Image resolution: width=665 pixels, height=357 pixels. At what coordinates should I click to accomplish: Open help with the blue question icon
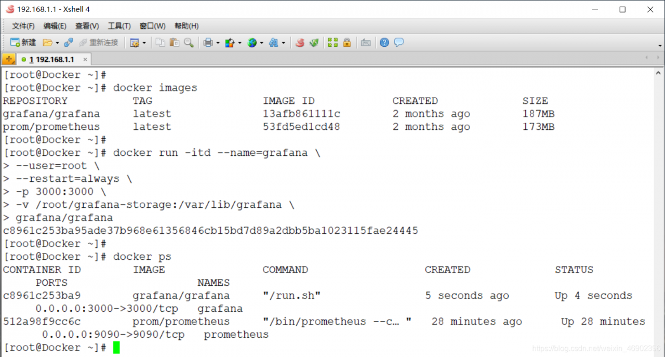pos(384,43)
